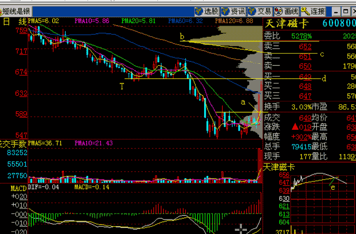Click the red up-triangle next to 涨跌
This screenshot has width=356, height=234.
(x=295, y=127)
